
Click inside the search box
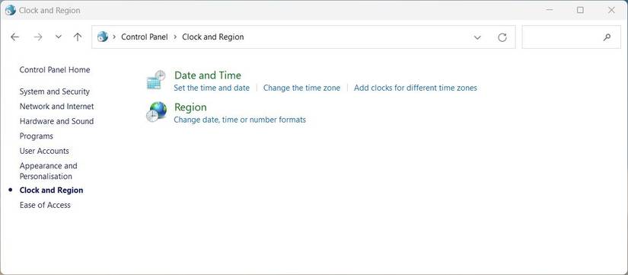(x=561, y=37)
